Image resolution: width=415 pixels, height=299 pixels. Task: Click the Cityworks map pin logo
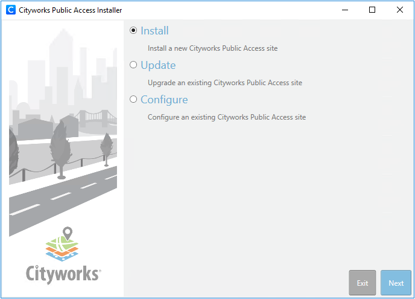pos(63,245)
